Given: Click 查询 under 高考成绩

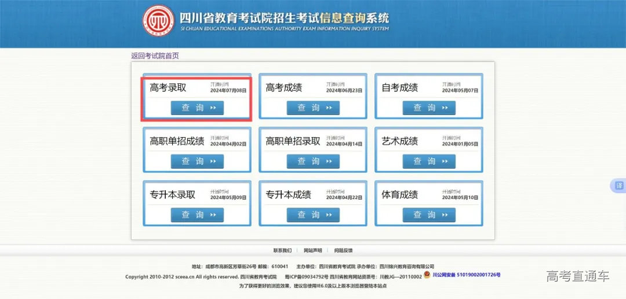Looking at the screenshot, I should click(313, 108).
